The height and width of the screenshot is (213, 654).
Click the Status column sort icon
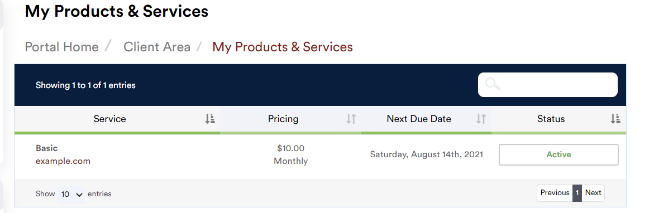click(x=615, y=119)
